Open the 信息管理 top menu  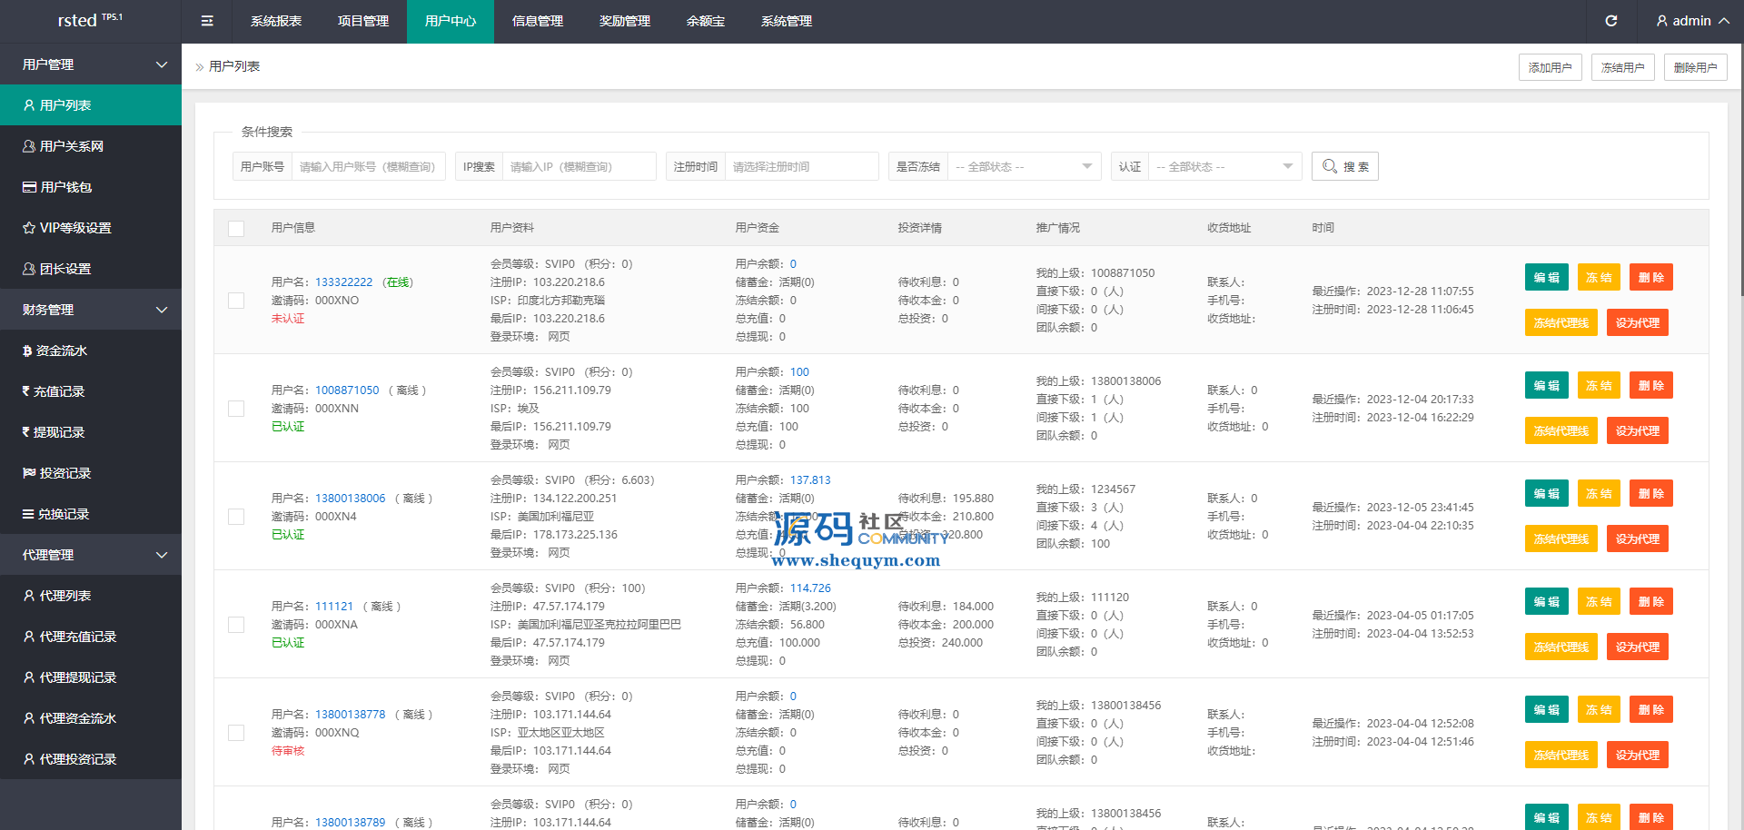[x=538, y=21]
